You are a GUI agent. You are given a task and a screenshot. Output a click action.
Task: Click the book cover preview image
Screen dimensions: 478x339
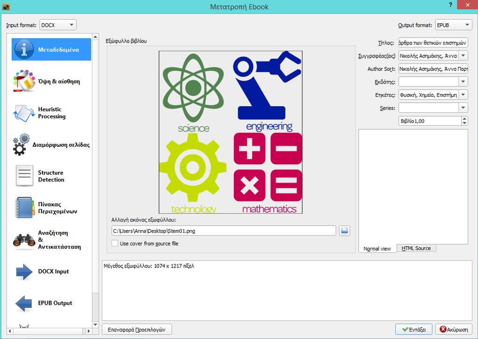[231, 132]
